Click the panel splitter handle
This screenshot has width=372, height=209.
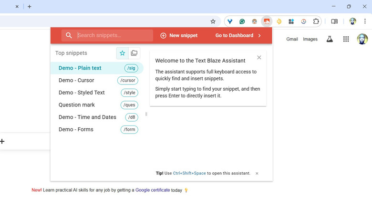coord(146,114)
